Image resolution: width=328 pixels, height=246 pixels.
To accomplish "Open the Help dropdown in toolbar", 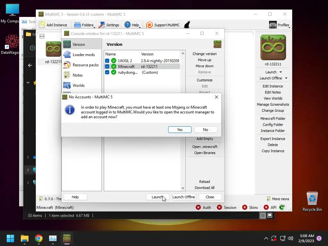I will (132, 25).
